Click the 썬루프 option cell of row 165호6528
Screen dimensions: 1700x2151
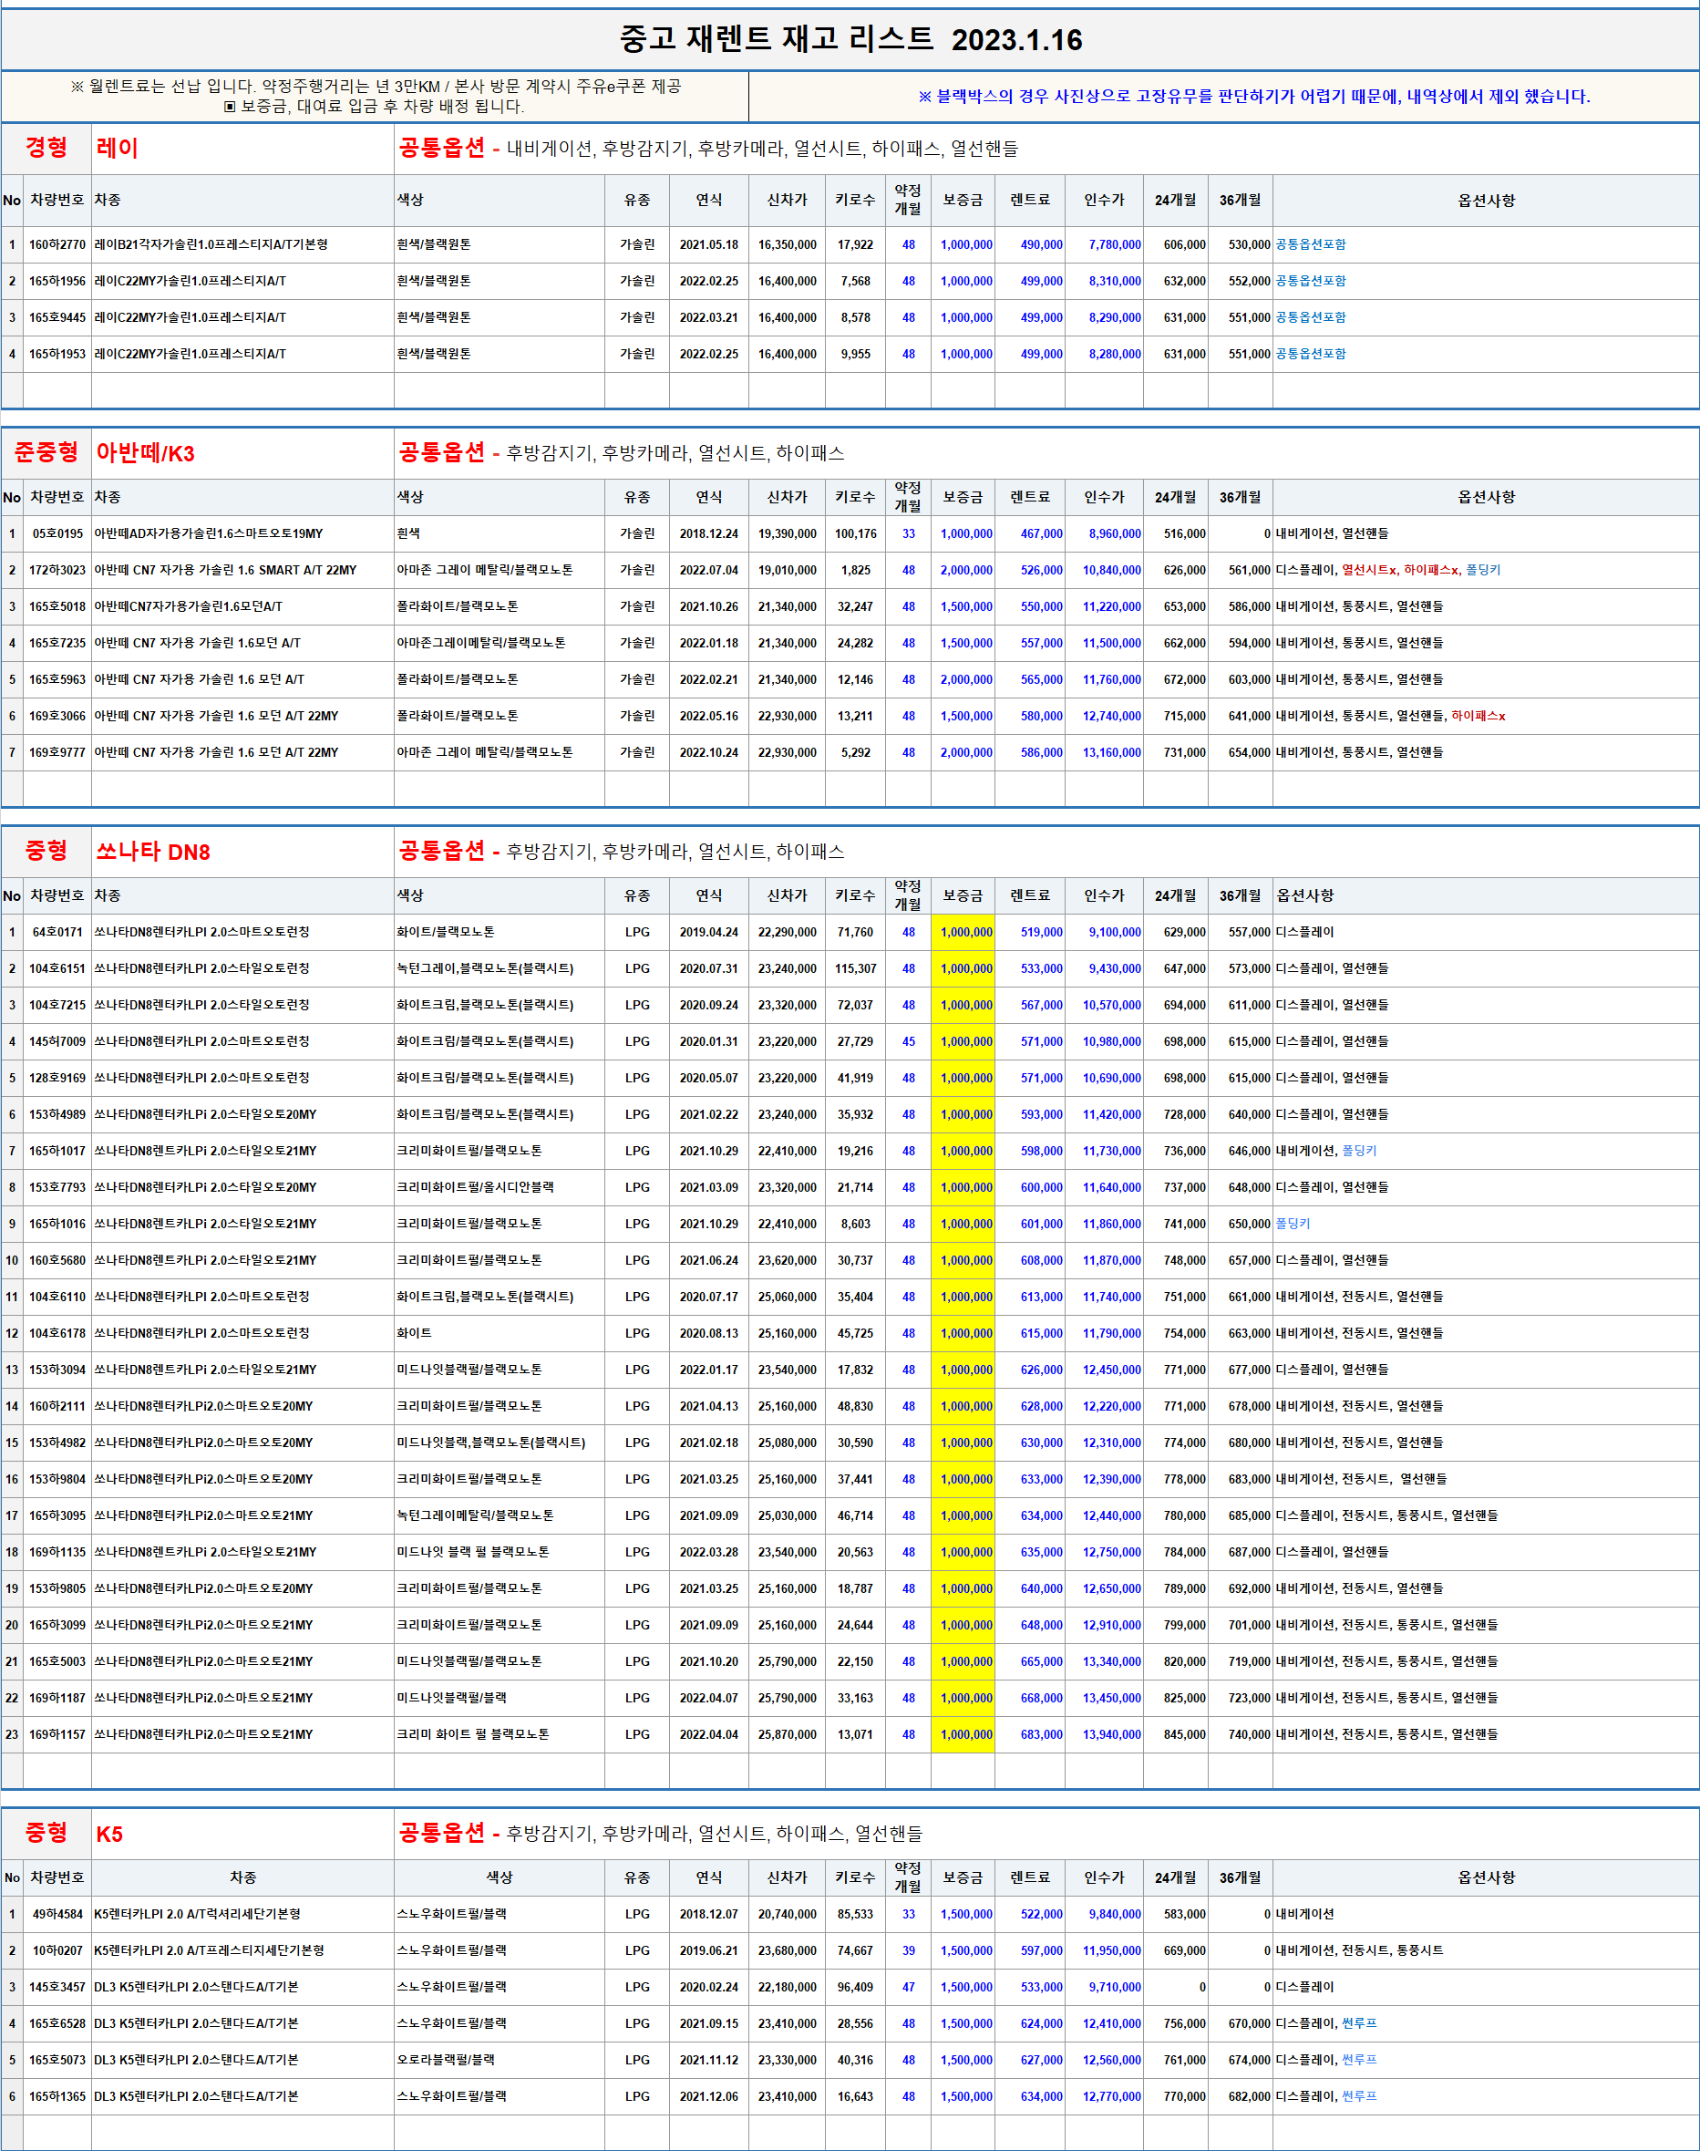(1486, 2023)
